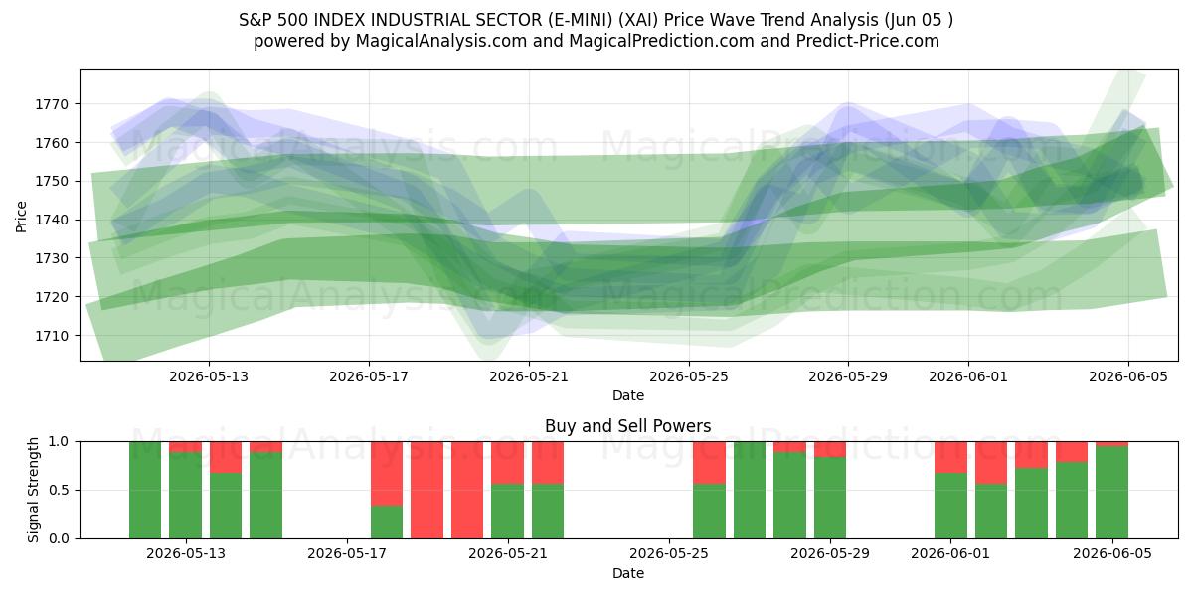Click the 0.0 signal strength tick

click(x=60, y=538)
